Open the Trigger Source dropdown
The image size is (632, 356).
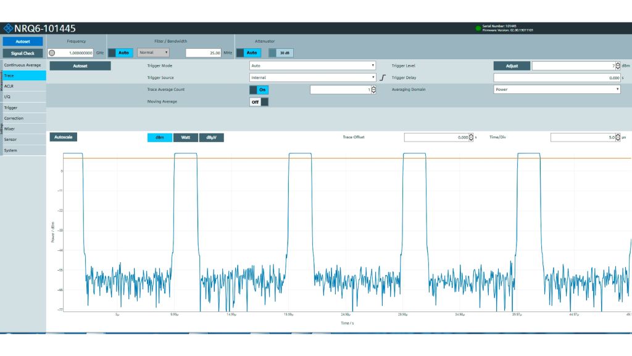[x=312, y=78]
